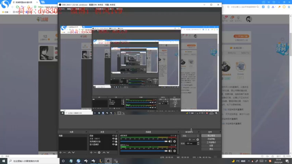The image size is (292, 164).
Task: Toggle visibility of the text (GDI+) source
Action: pyautogui.click(x=113, y=138)
